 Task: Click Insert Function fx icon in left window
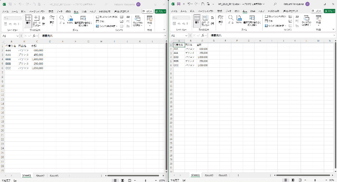click(34, 36)
